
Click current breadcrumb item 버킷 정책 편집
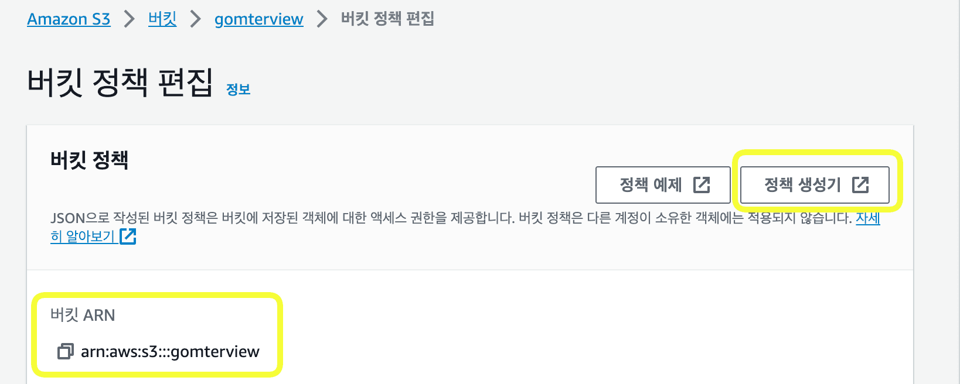coord(387,19)
